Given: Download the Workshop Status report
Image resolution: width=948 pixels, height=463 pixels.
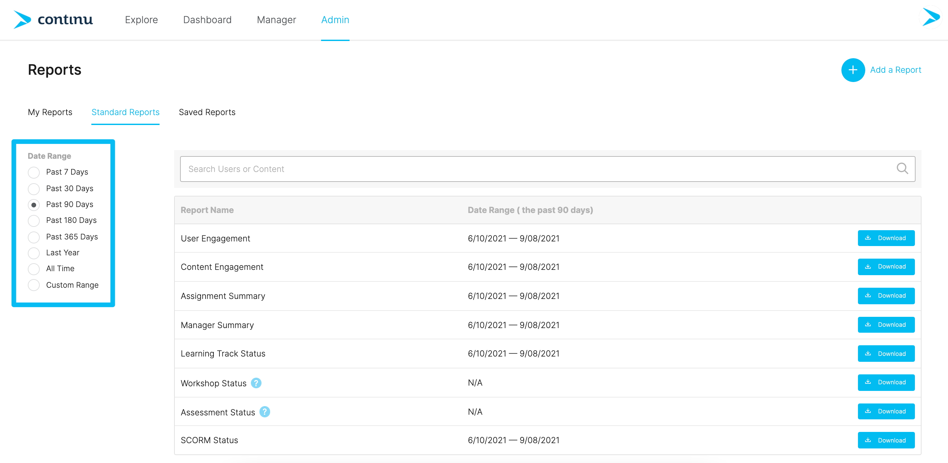Looking at the screenshot, I should tap(886, 382).
